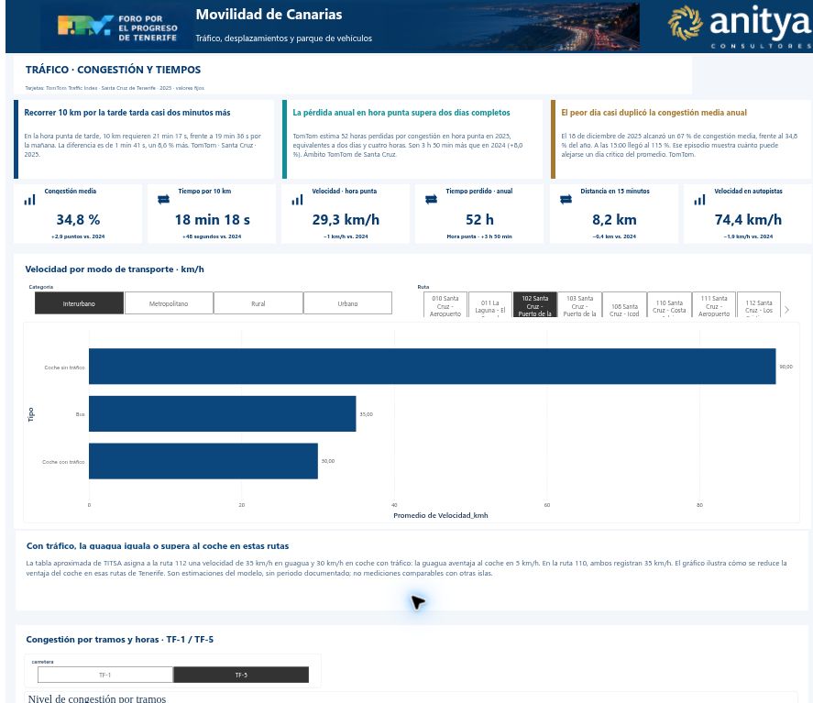Click the selected TF-5 carretera option
This screenshot has width=813, height=703.
tap(241, 675)
